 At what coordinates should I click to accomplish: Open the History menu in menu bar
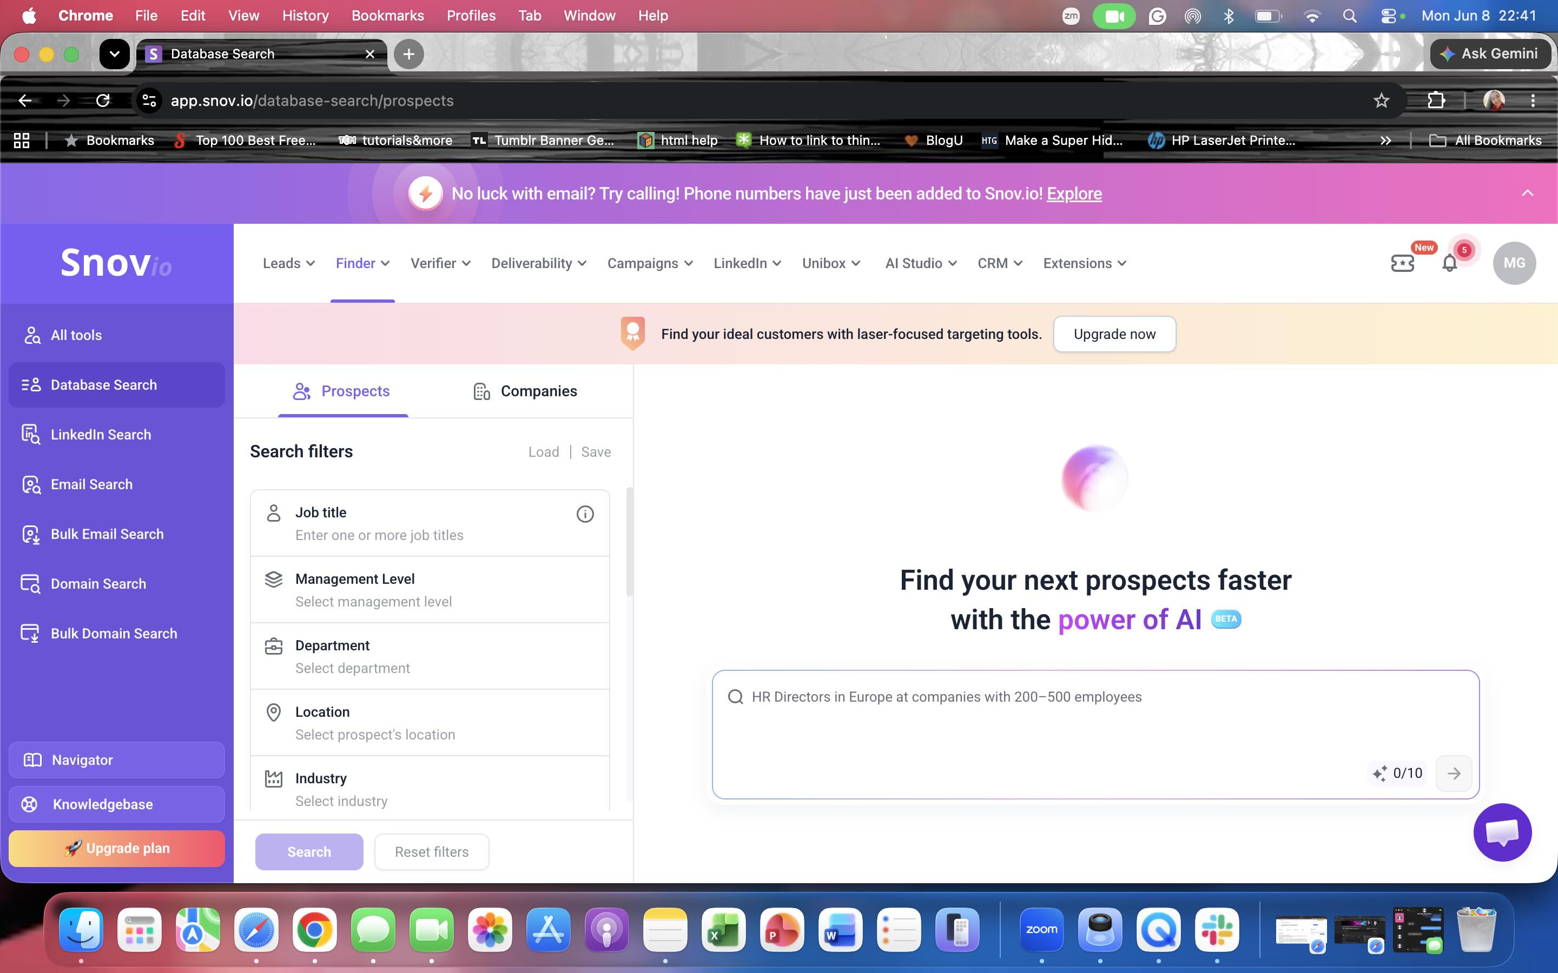tap(305, 16)
